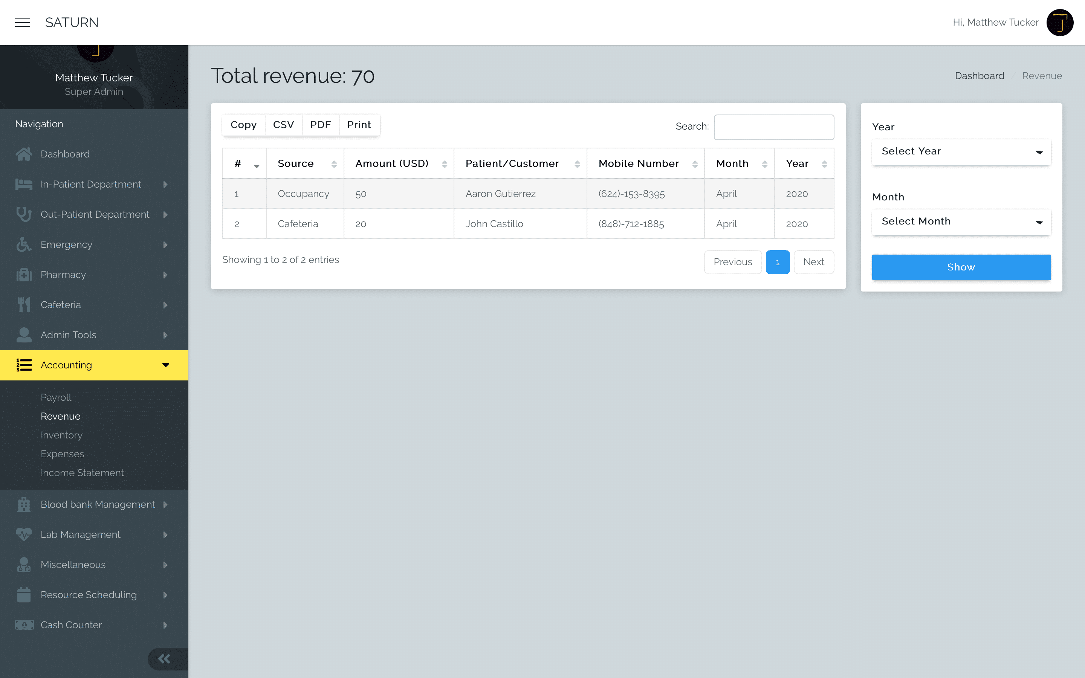Focus the table Search input field
Image resolution: width=1085 pixels, height=678 pixels.
tap(774, 127)
